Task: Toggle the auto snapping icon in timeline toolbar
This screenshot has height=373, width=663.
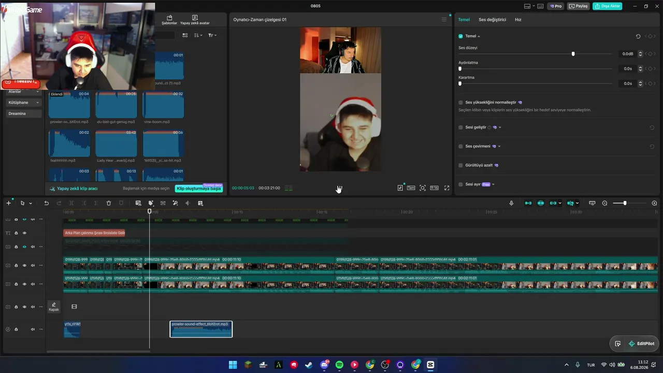Action: pos(541,203)
